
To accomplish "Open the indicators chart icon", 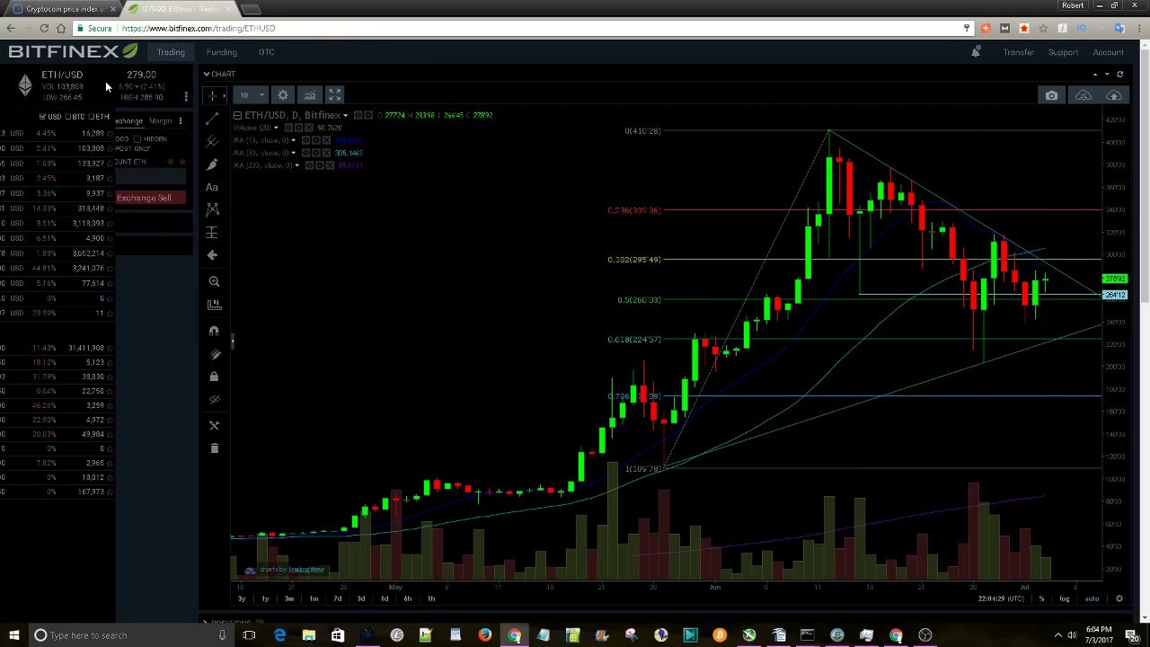I will point(309,95).
